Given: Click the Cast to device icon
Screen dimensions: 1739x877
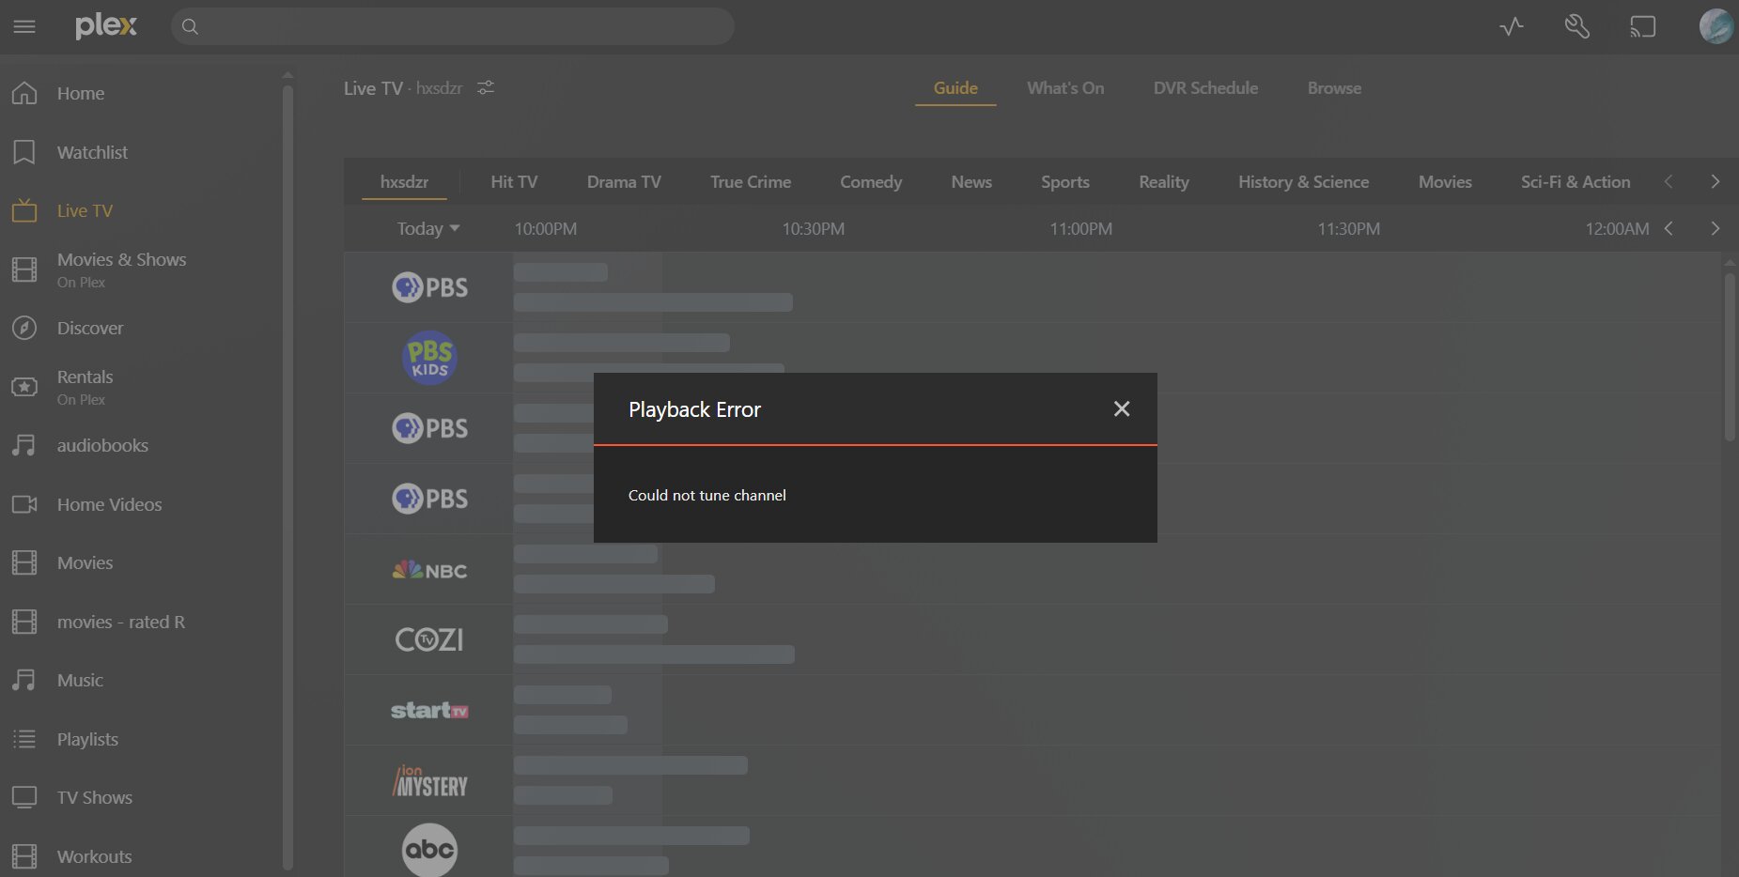Looking at the screenshot, I should (x=1642, y=26).
